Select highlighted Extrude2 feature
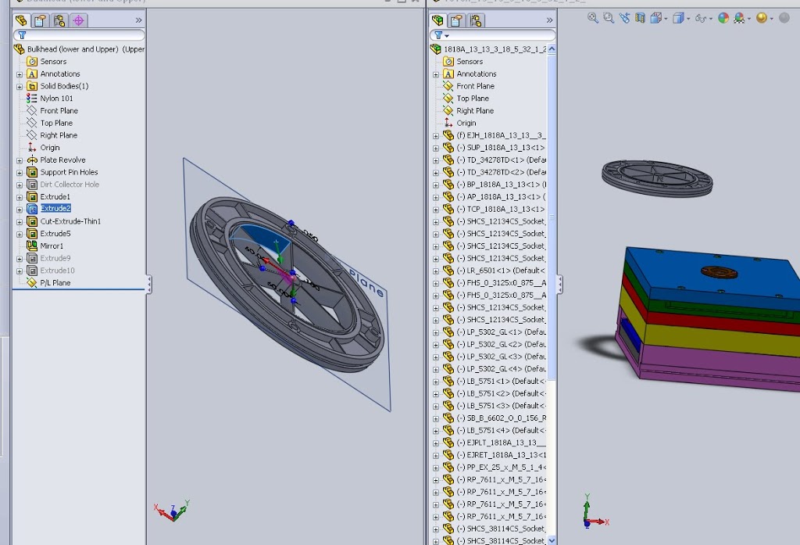The image size is (800, 545). [55, 209]
